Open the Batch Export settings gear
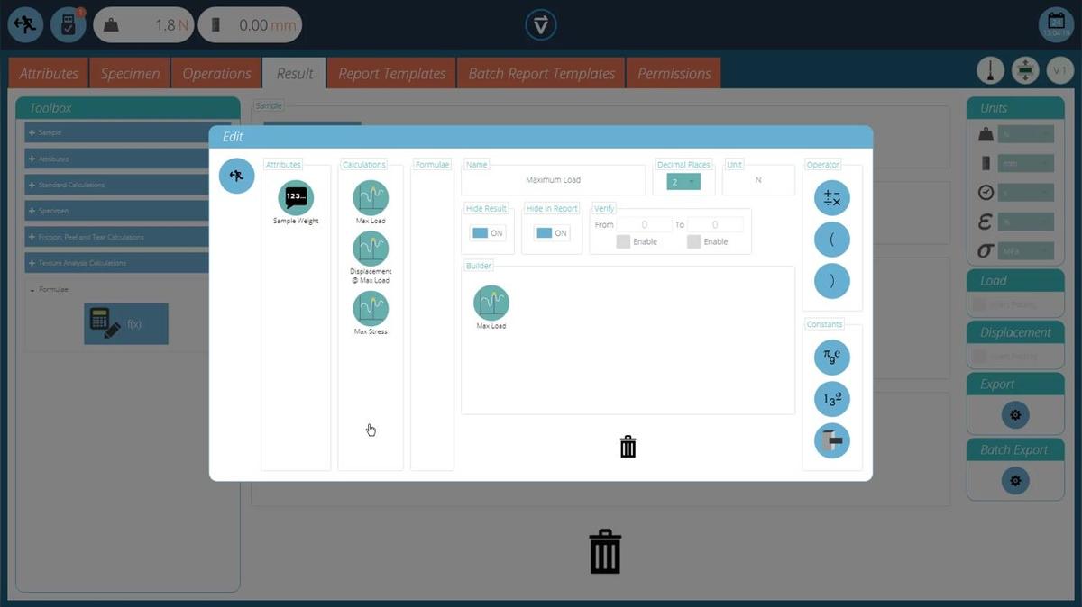 pyautogui.click(x=1015, y=481)
